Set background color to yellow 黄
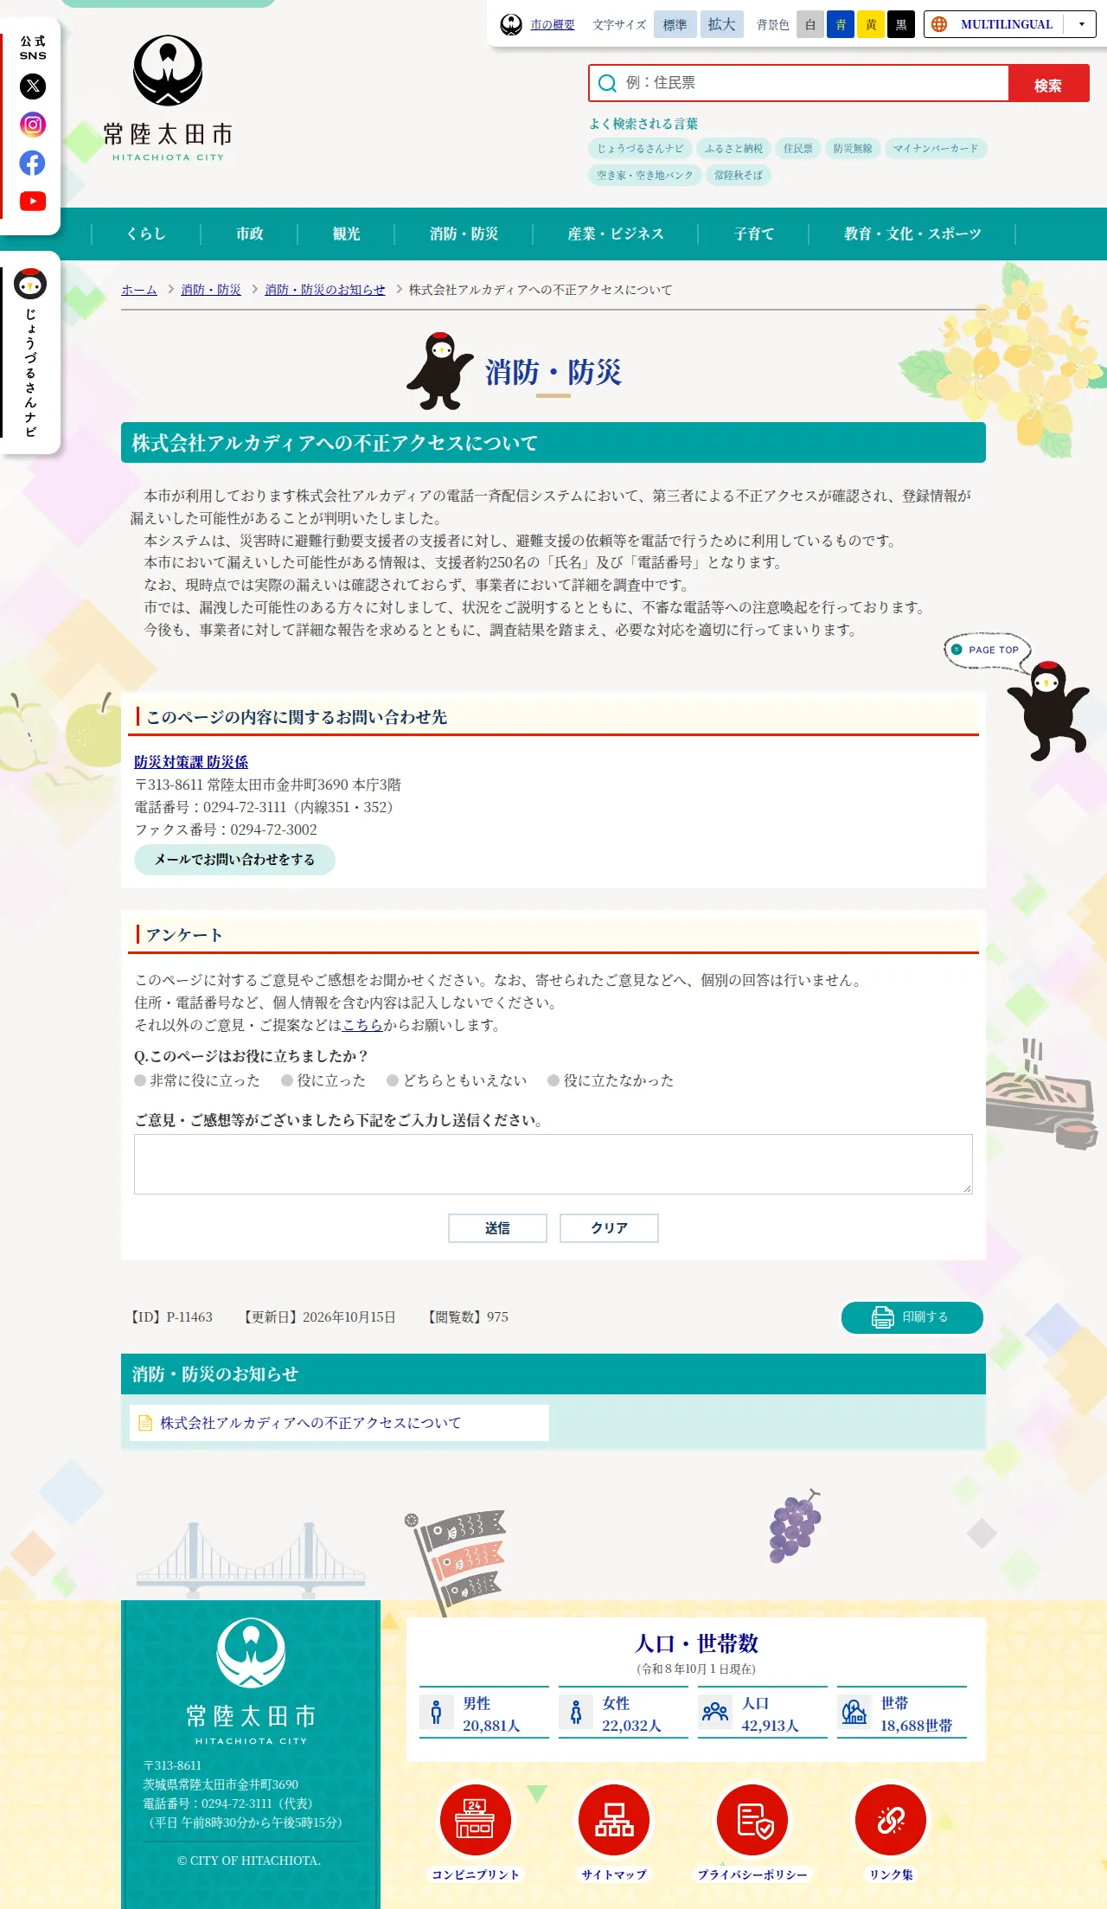Image resolution: width=1107 pixels, height=1909 pixels. 871,25
